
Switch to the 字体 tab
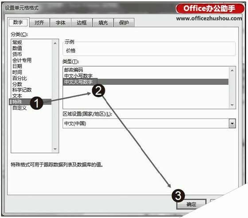[60, 23]
